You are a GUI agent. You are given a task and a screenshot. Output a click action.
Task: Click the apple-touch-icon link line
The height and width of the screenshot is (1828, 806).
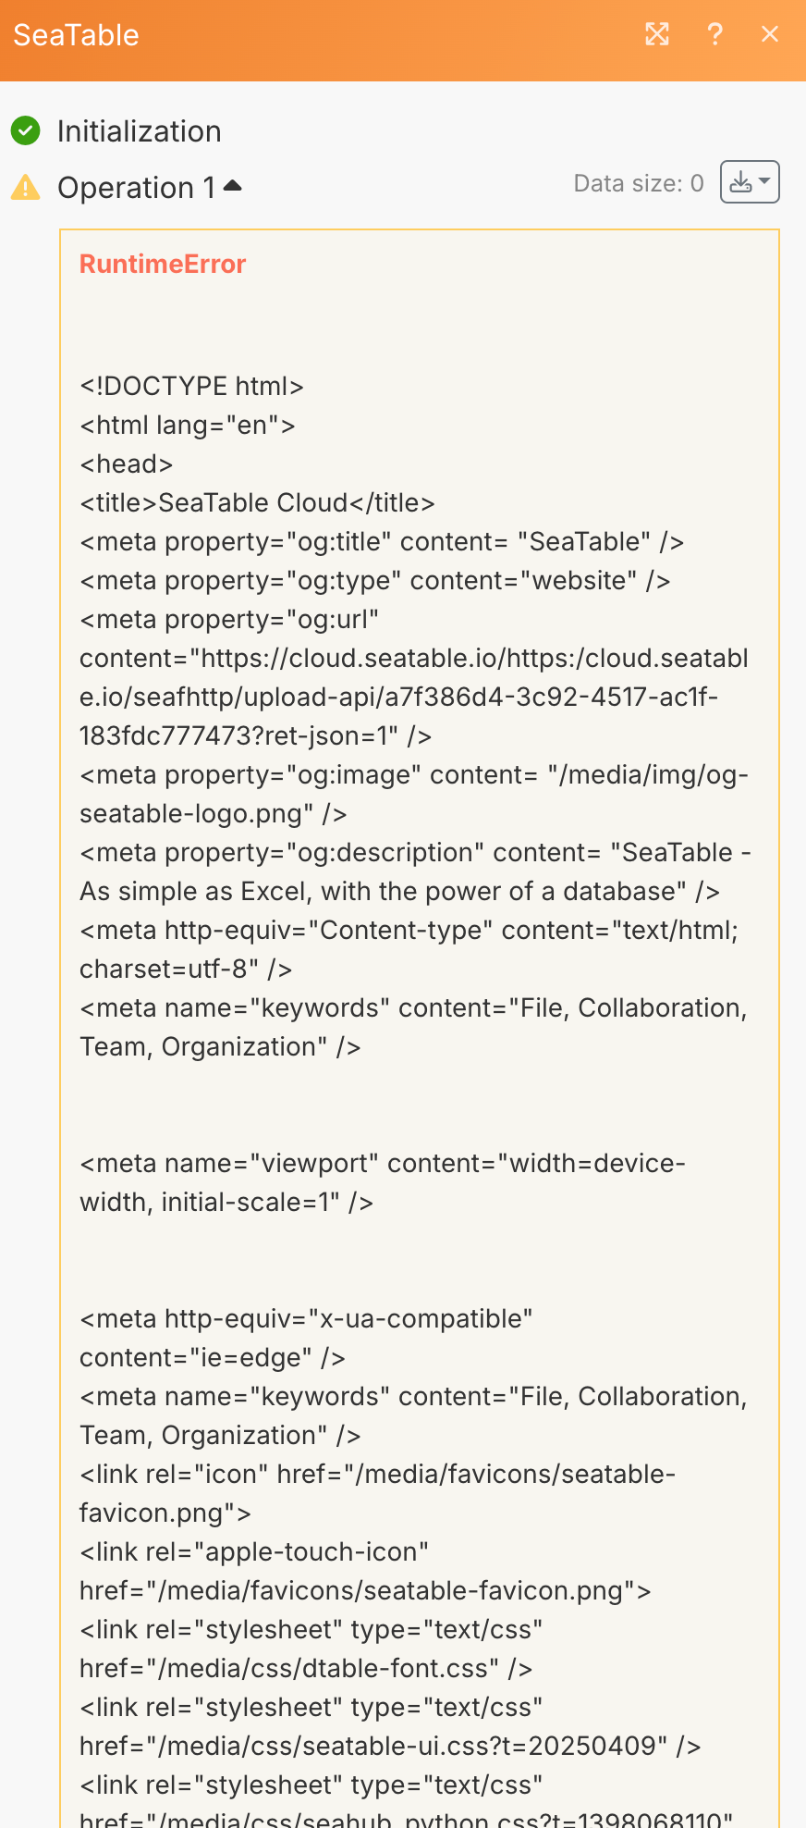tap(254, 1551)
